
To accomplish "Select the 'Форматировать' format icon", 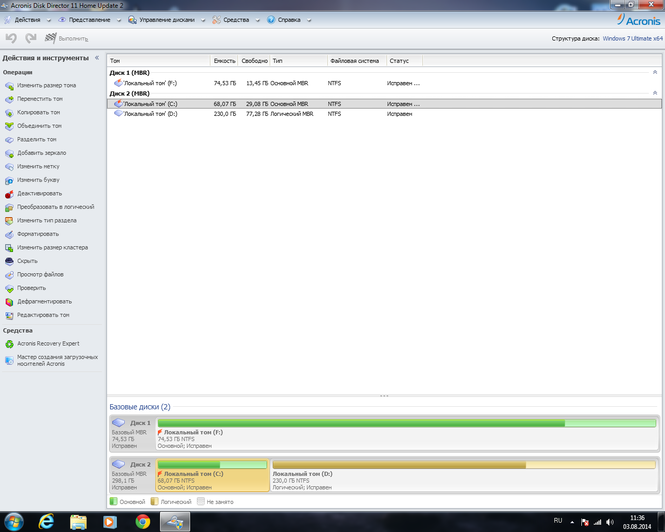I will (x=9, y=234).
